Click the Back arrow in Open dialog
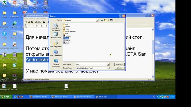This screenshot has width=191, height=107. pyautogui.click(x=102, y=21)
